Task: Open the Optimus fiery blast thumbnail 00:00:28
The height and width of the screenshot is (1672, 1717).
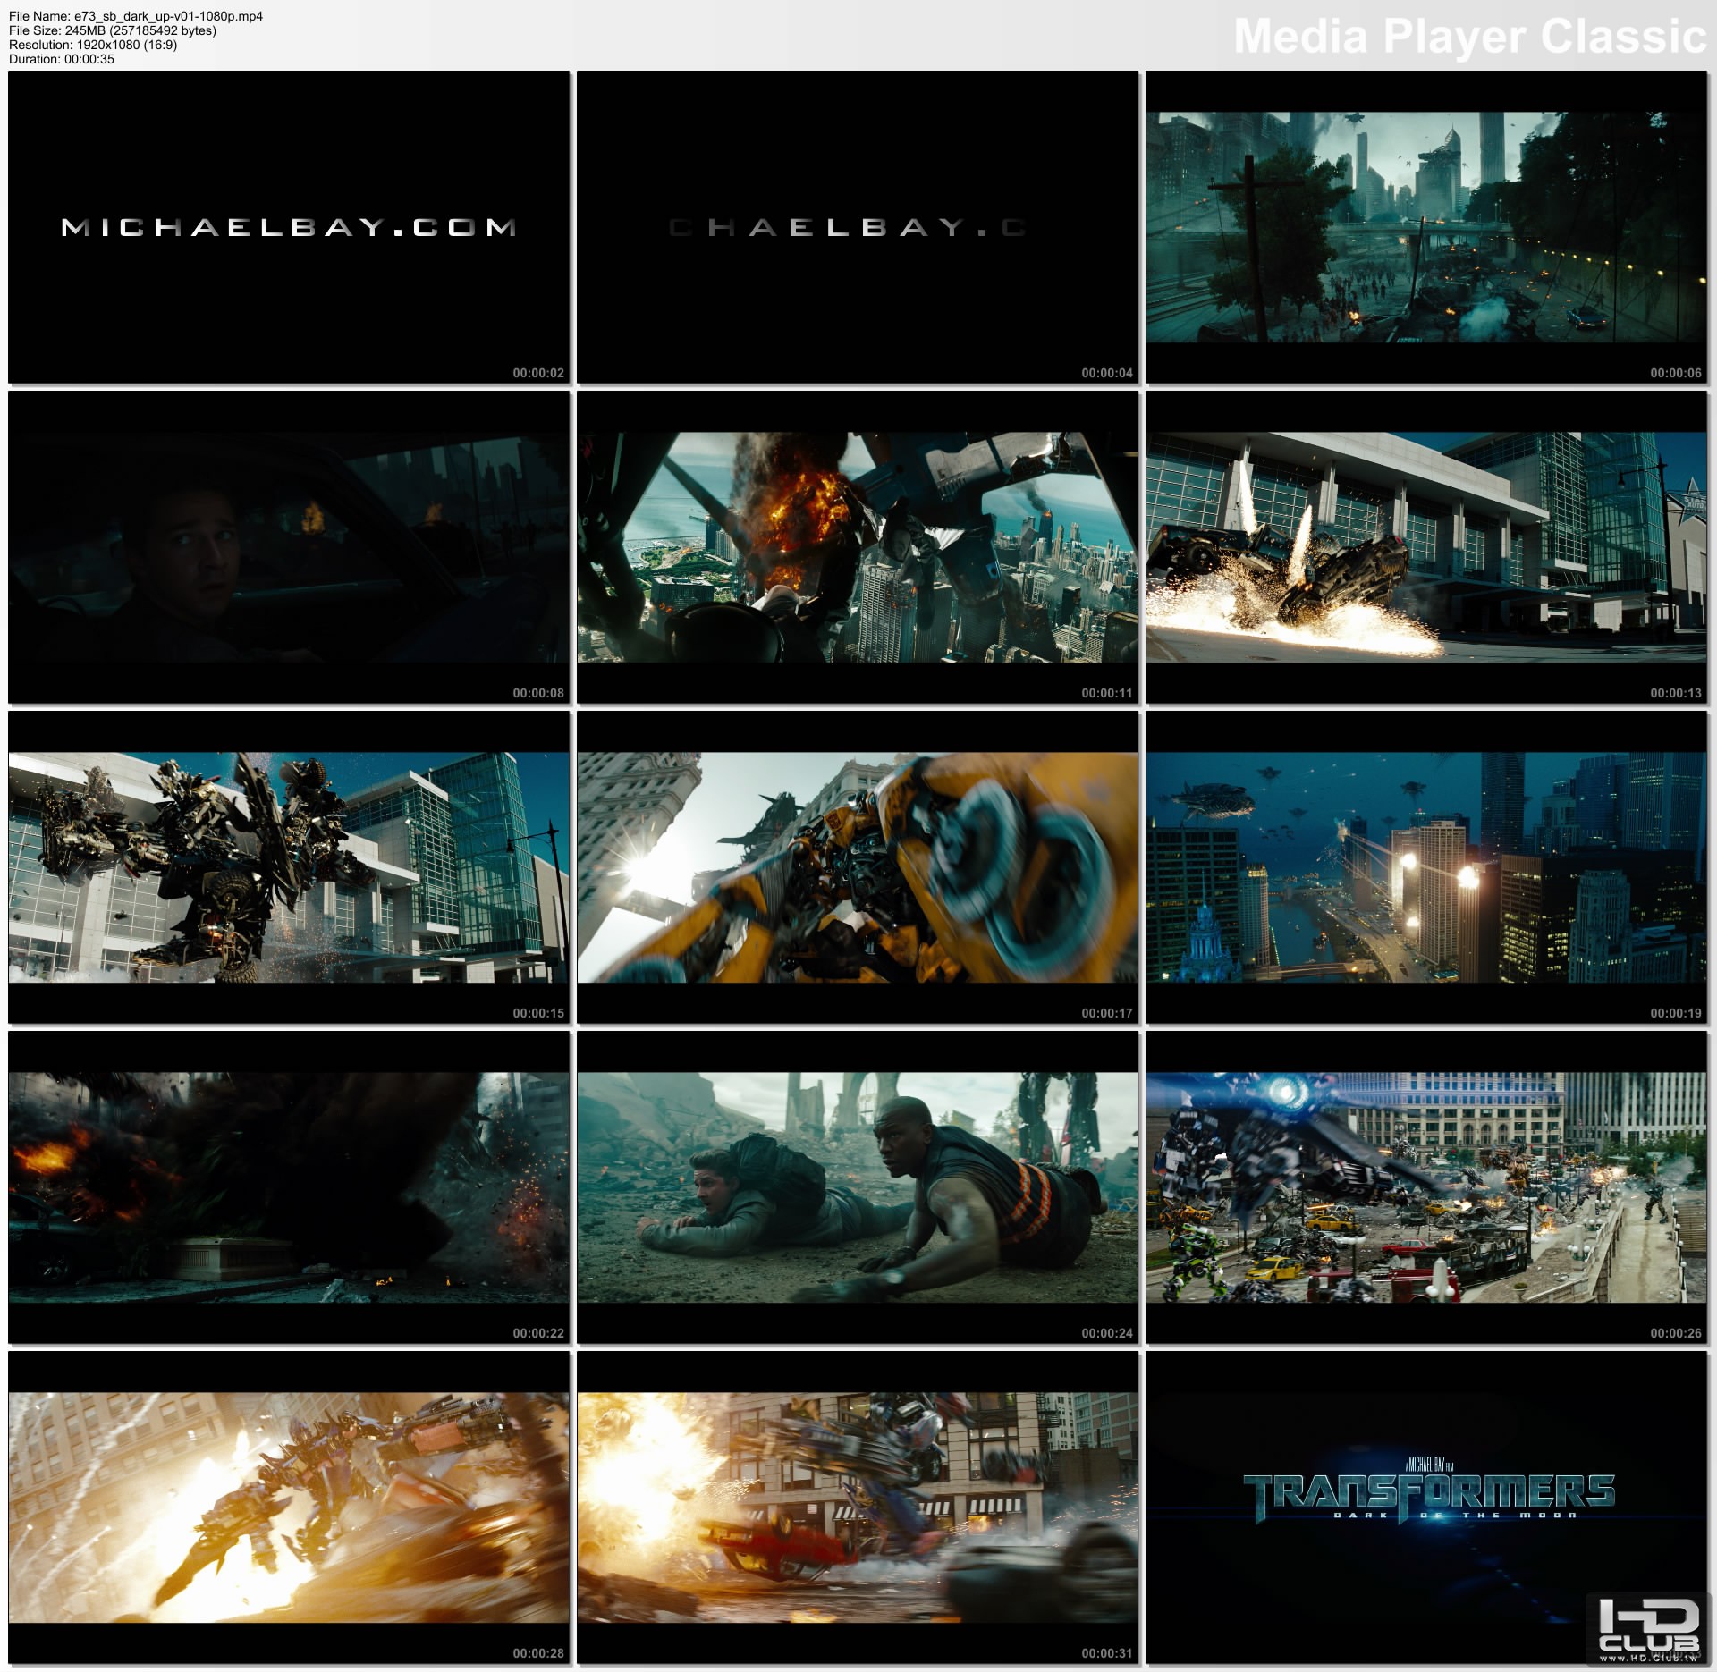Action: click(289, 1507)
